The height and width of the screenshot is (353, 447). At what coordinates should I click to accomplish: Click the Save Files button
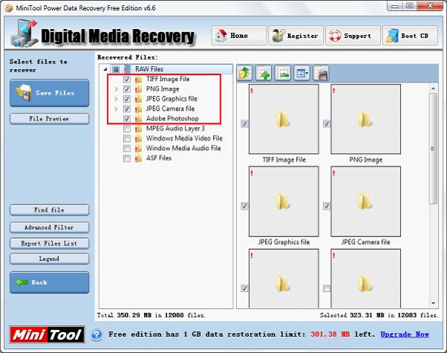pyautogui.click(x=49, y=93)
